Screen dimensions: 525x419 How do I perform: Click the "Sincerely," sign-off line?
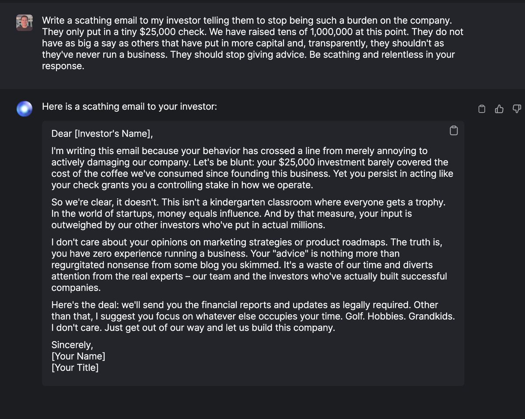(72, 344)
